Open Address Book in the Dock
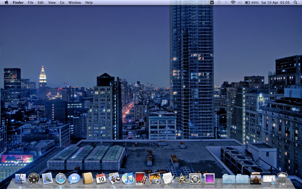 point(88,178)
